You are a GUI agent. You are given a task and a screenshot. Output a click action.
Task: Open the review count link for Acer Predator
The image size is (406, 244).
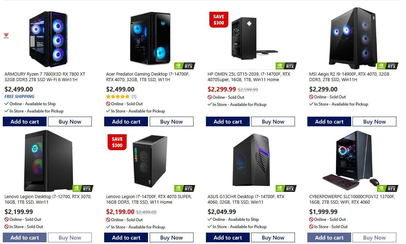tap(134, 97)
